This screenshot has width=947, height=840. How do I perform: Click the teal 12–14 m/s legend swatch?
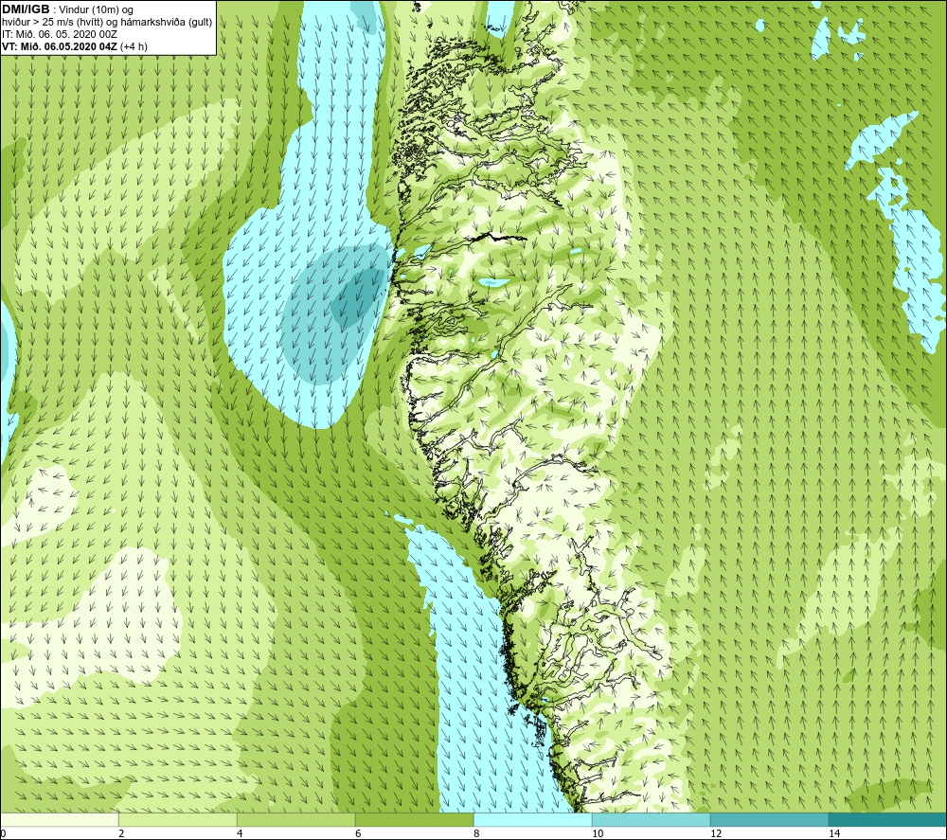tap(769, 820)
